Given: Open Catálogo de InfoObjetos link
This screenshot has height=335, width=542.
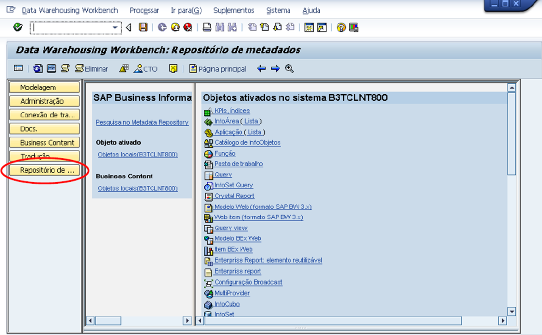Looking at the screenshot, I should pos(247,142).
